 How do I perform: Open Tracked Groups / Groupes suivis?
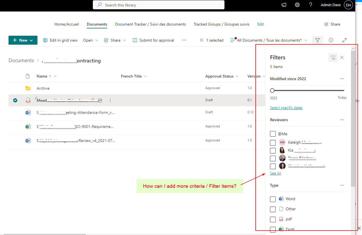(222, 24)
